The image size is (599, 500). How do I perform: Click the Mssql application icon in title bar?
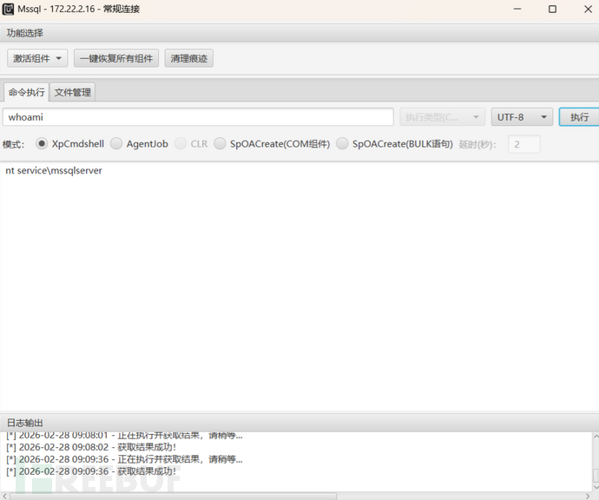coord(8,9)
